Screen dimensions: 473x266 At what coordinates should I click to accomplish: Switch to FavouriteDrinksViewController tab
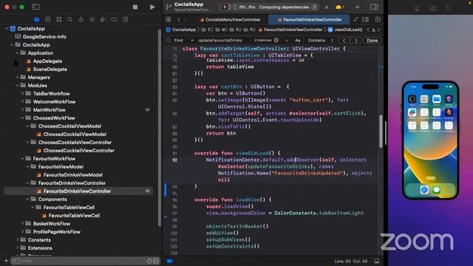tap(309, 20)
